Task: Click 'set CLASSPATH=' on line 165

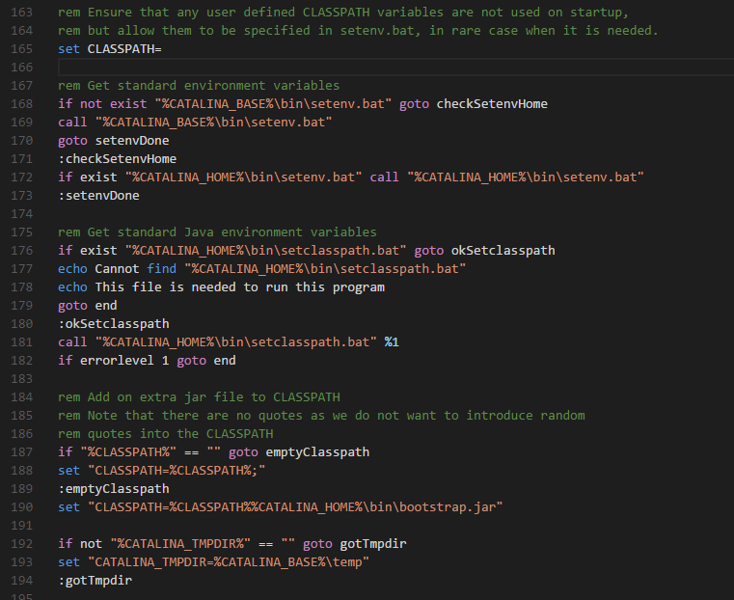Action: [x=110, y=49]
